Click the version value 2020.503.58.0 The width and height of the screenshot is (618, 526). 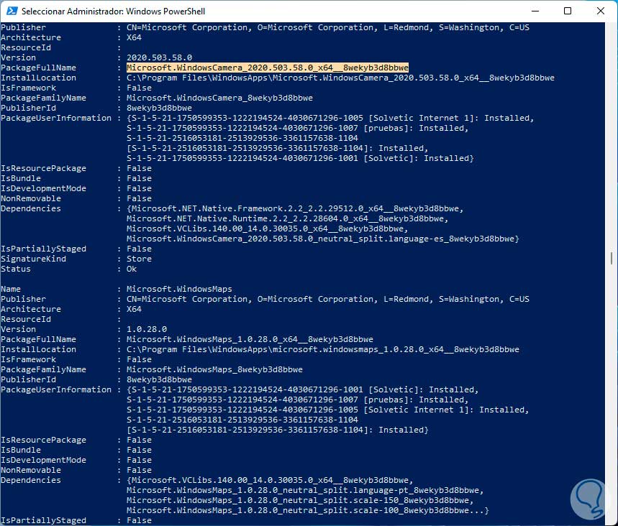159,58
